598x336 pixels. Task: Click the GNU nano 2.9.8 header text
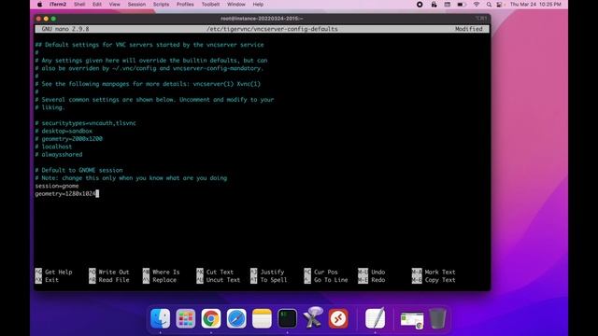click(x=65, y=29)
